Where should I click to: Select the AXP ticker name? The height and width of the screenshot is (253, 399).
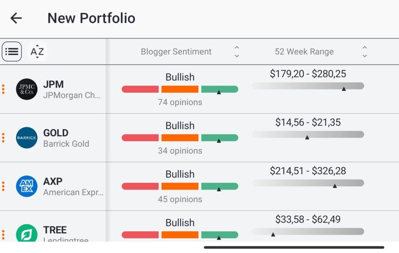pyautogui.click(x=52, y=181)
